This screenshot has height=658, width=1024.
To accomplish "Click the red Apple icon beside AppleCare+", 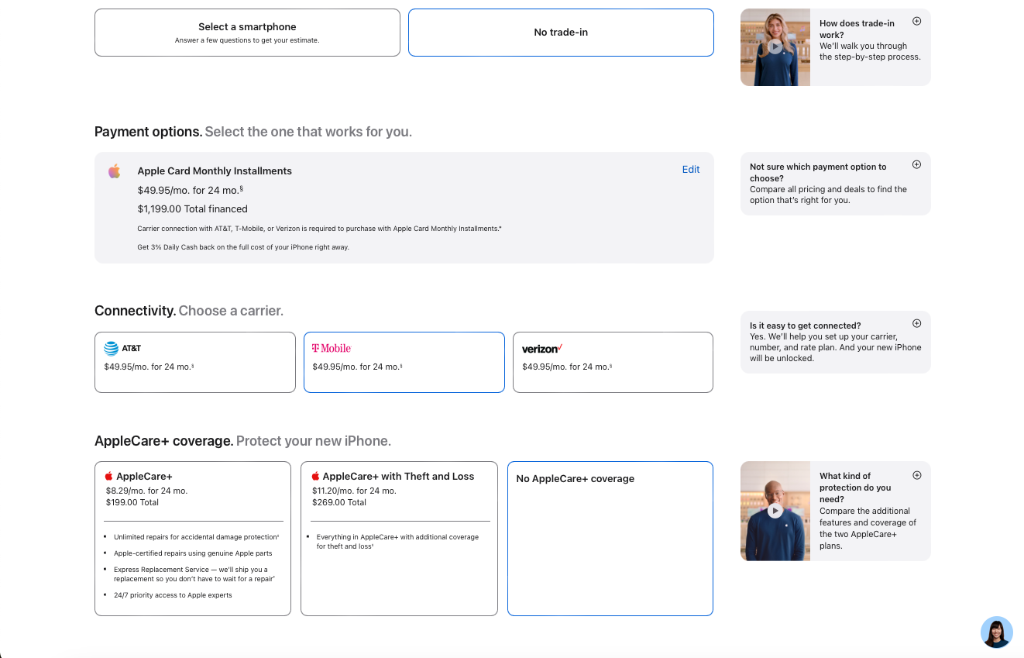I will point(109,477).
